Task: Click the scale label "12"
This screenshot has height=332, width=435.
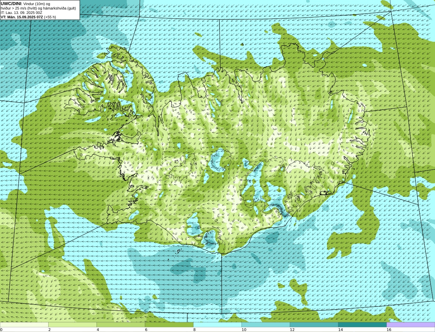Action: [292, 330]
